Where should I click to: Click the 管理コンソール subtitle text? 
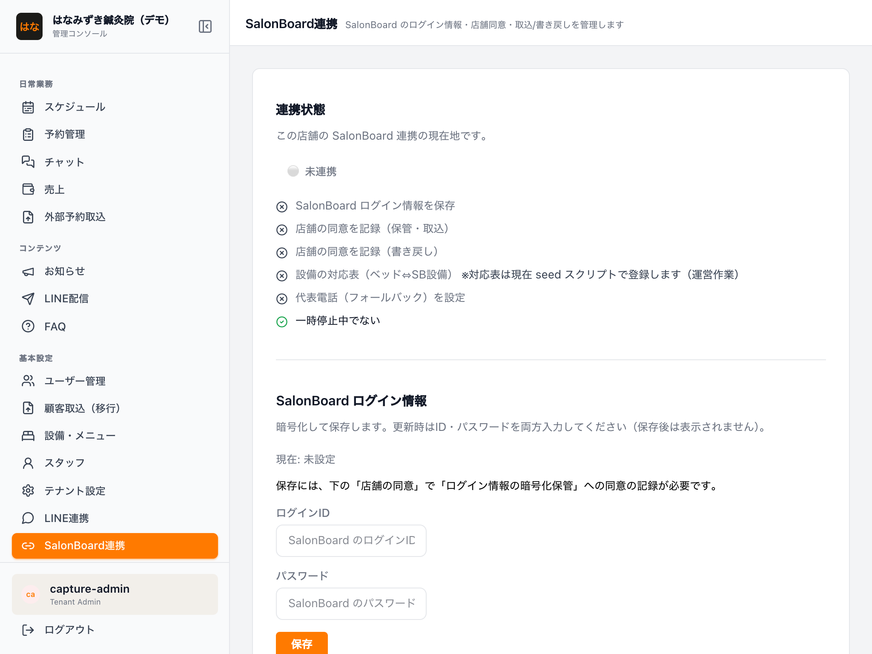[x=80, y=34]
